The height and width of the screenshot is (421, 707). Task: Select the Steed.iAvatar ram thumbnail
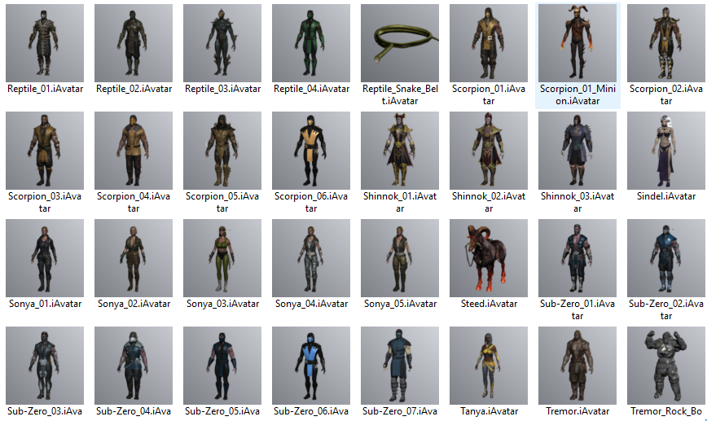(x=489, y=258)
